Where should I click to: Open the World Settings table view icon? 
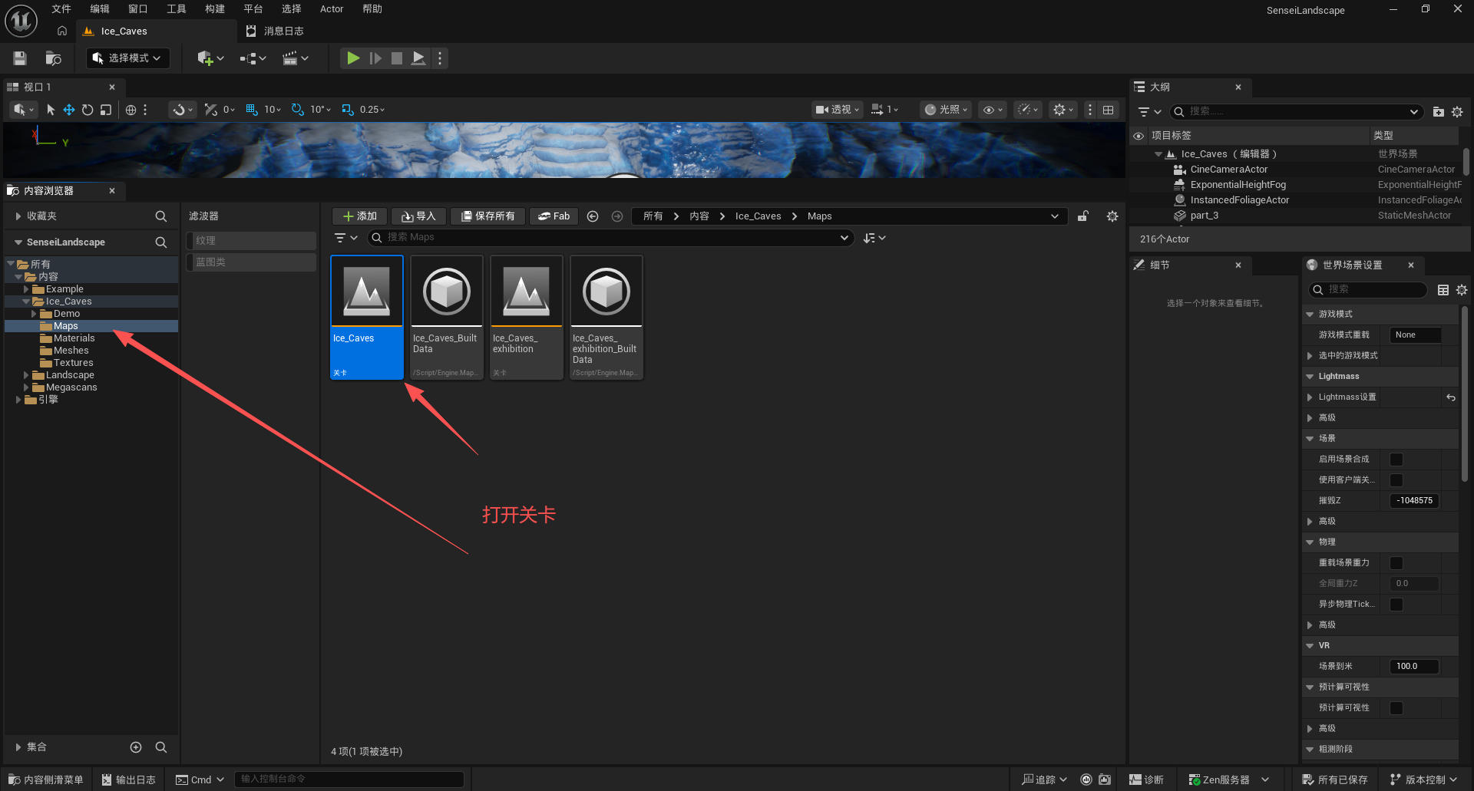coord(1443,289)
